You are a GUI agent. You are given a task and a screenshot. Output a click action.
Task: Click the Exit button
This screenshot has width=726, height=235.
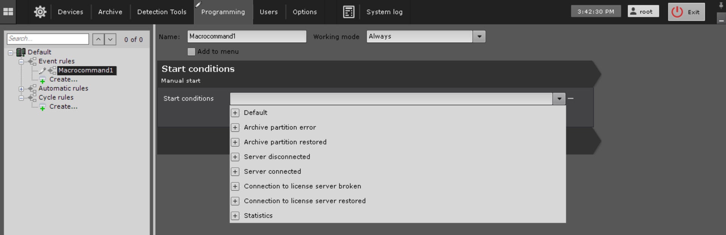point(686,12)
